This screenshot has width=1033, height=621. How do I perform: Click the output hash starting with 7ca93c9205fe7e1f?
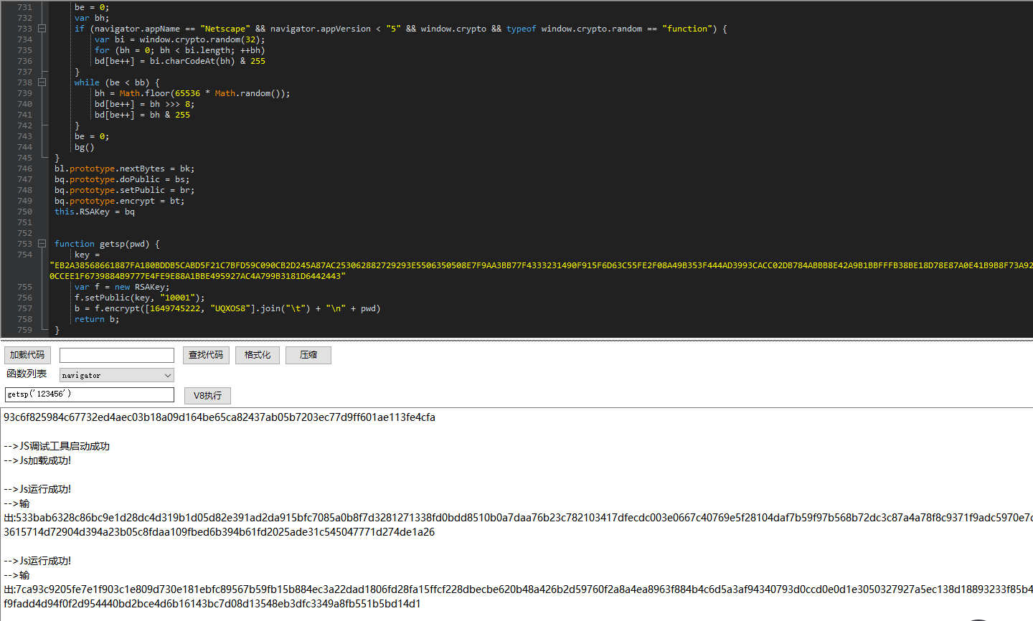pyautogui.click(x=524, y=589)
